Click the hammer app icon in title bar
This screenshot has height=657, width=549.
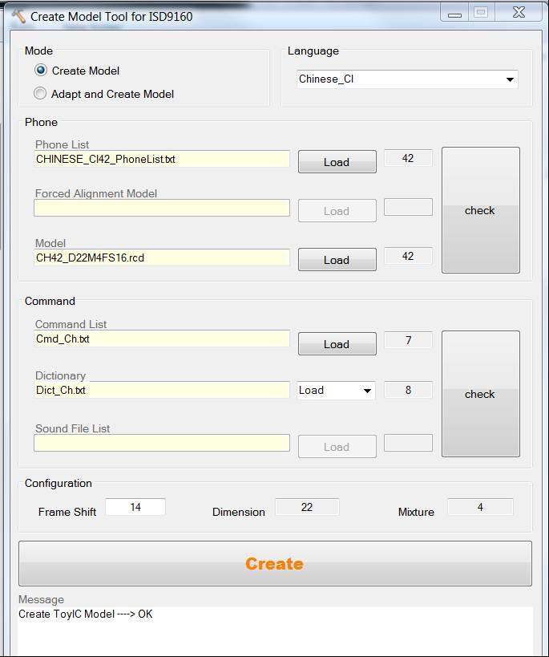pyautogui.click(x=18, y=16)
